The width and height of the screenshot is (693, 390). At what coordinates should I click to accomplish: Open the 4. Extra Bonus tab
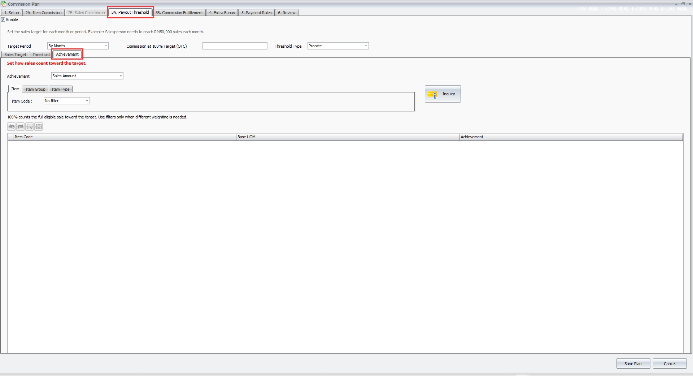pyautogui.click(x=222, y=13)
